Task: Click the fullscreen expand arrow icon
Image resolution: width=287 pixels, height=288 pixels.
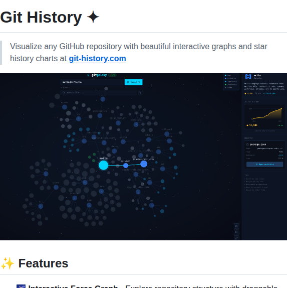Action: [236, 238]
